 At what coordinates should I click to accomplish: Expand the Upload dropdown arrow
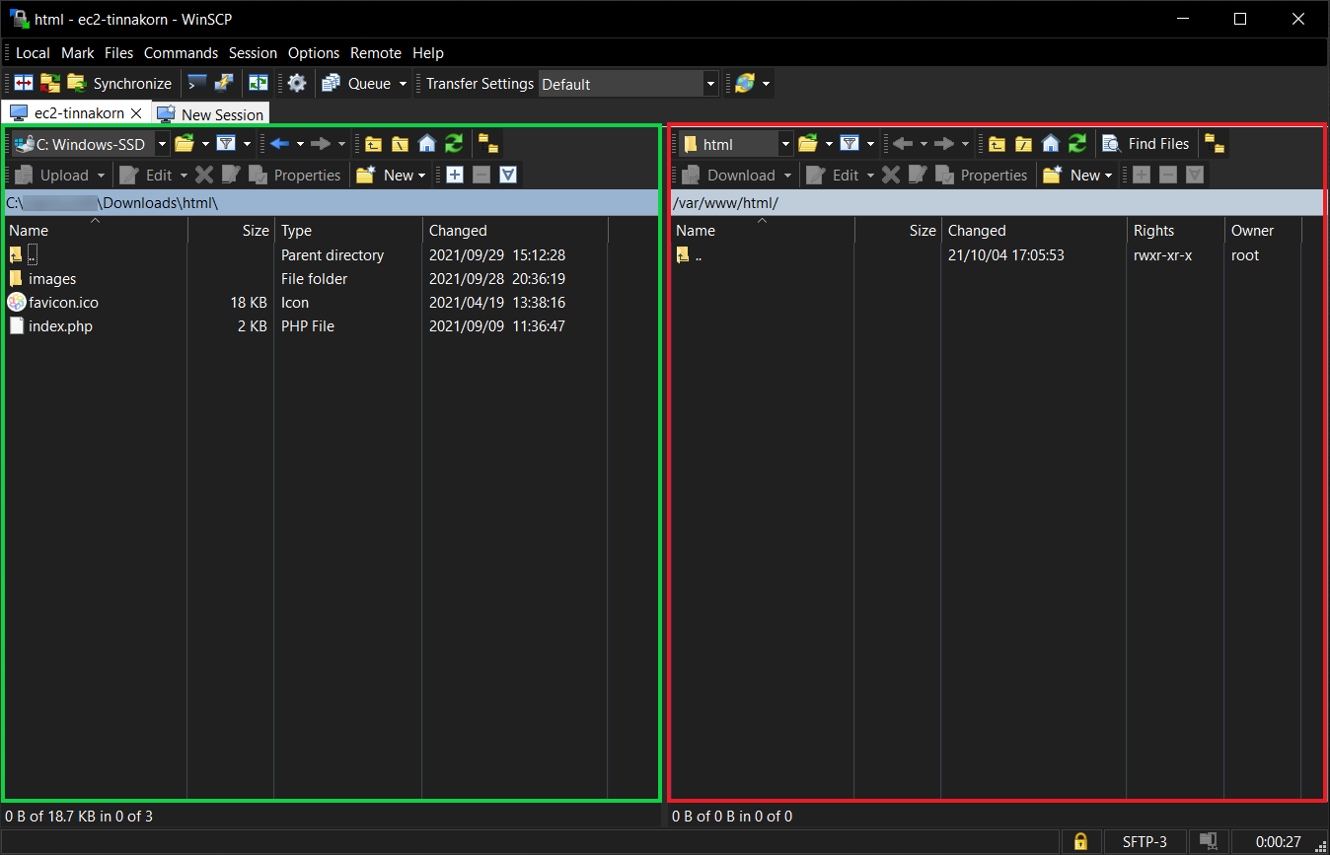coord(100,176)
